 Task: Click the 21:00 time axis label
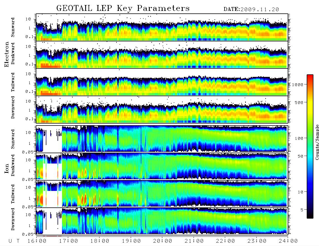pyautogui.click(x=194, y=241)
